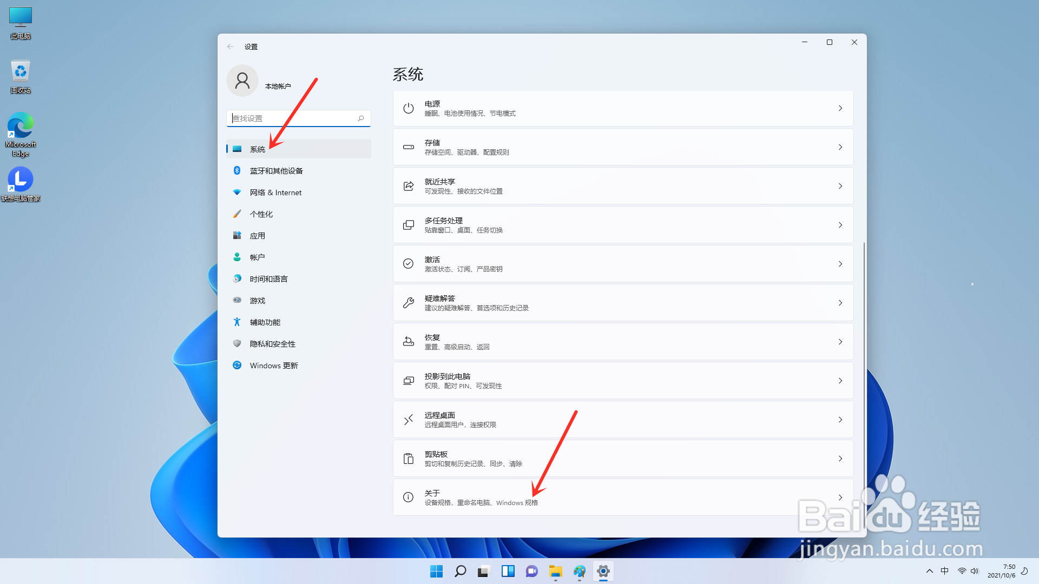1039x584 pixels.
Task: Open the 辅助功能 category
Action: click(x=299, y=322)
